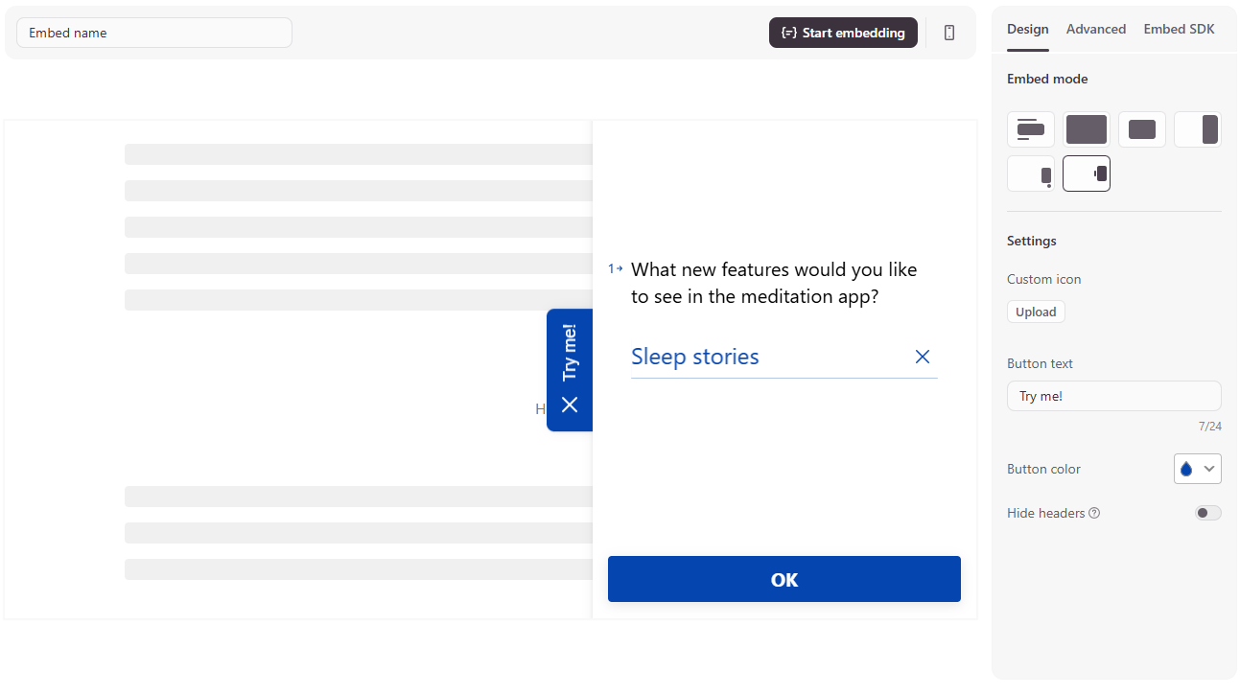Open the Advanced tab
The height and width of the screenshot is (694, 1240).
point(1096,29)
